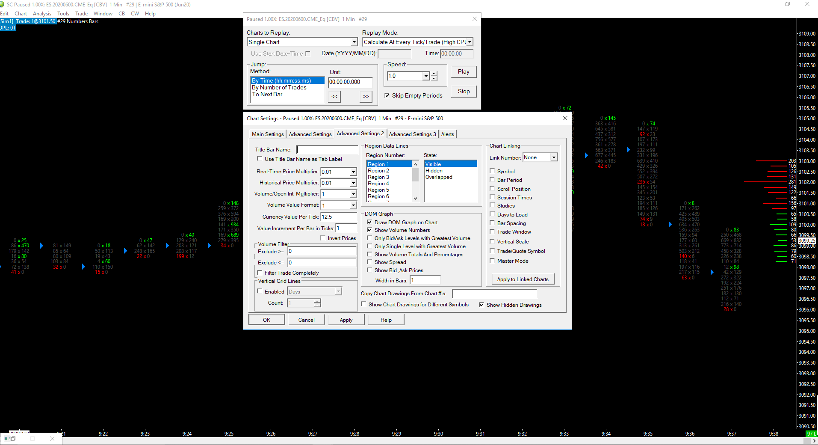Viewport: 818px width, 445px height.
Task: Click the Title Bar Name field
Action: click(x=327, y=149)
